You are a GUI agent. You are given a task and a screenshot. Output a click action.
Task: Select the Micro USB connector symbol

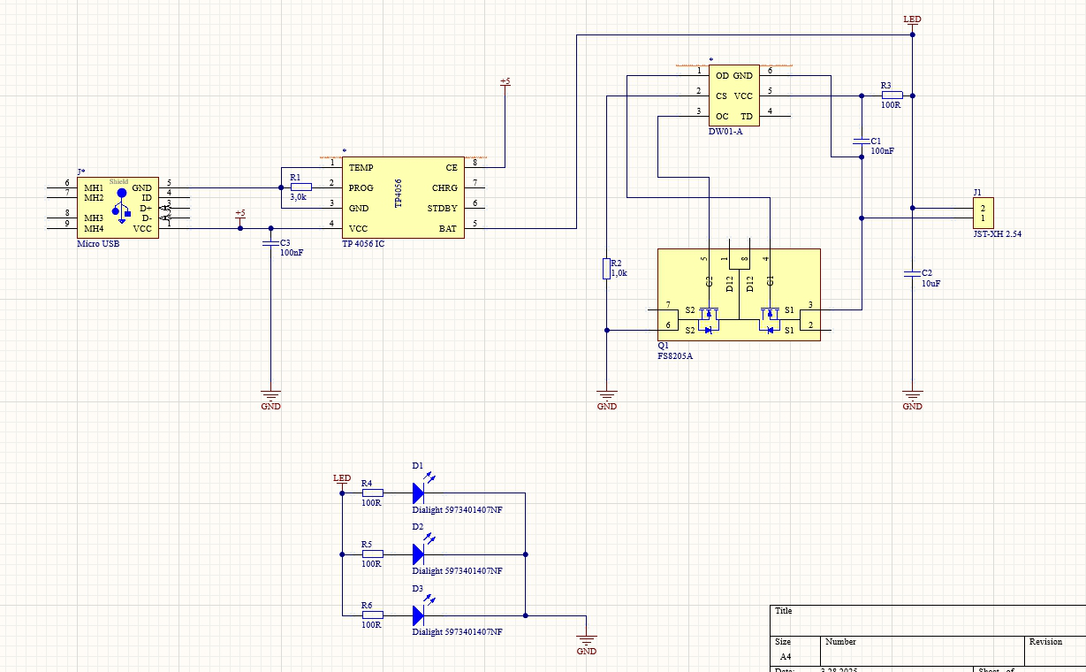tap(118, 208)
